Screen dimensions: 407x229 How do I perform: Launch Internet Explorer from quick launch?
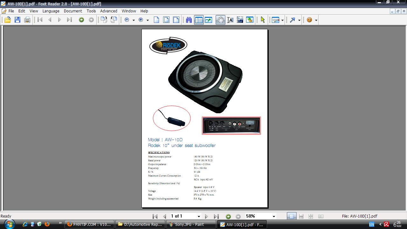(25, 224)
